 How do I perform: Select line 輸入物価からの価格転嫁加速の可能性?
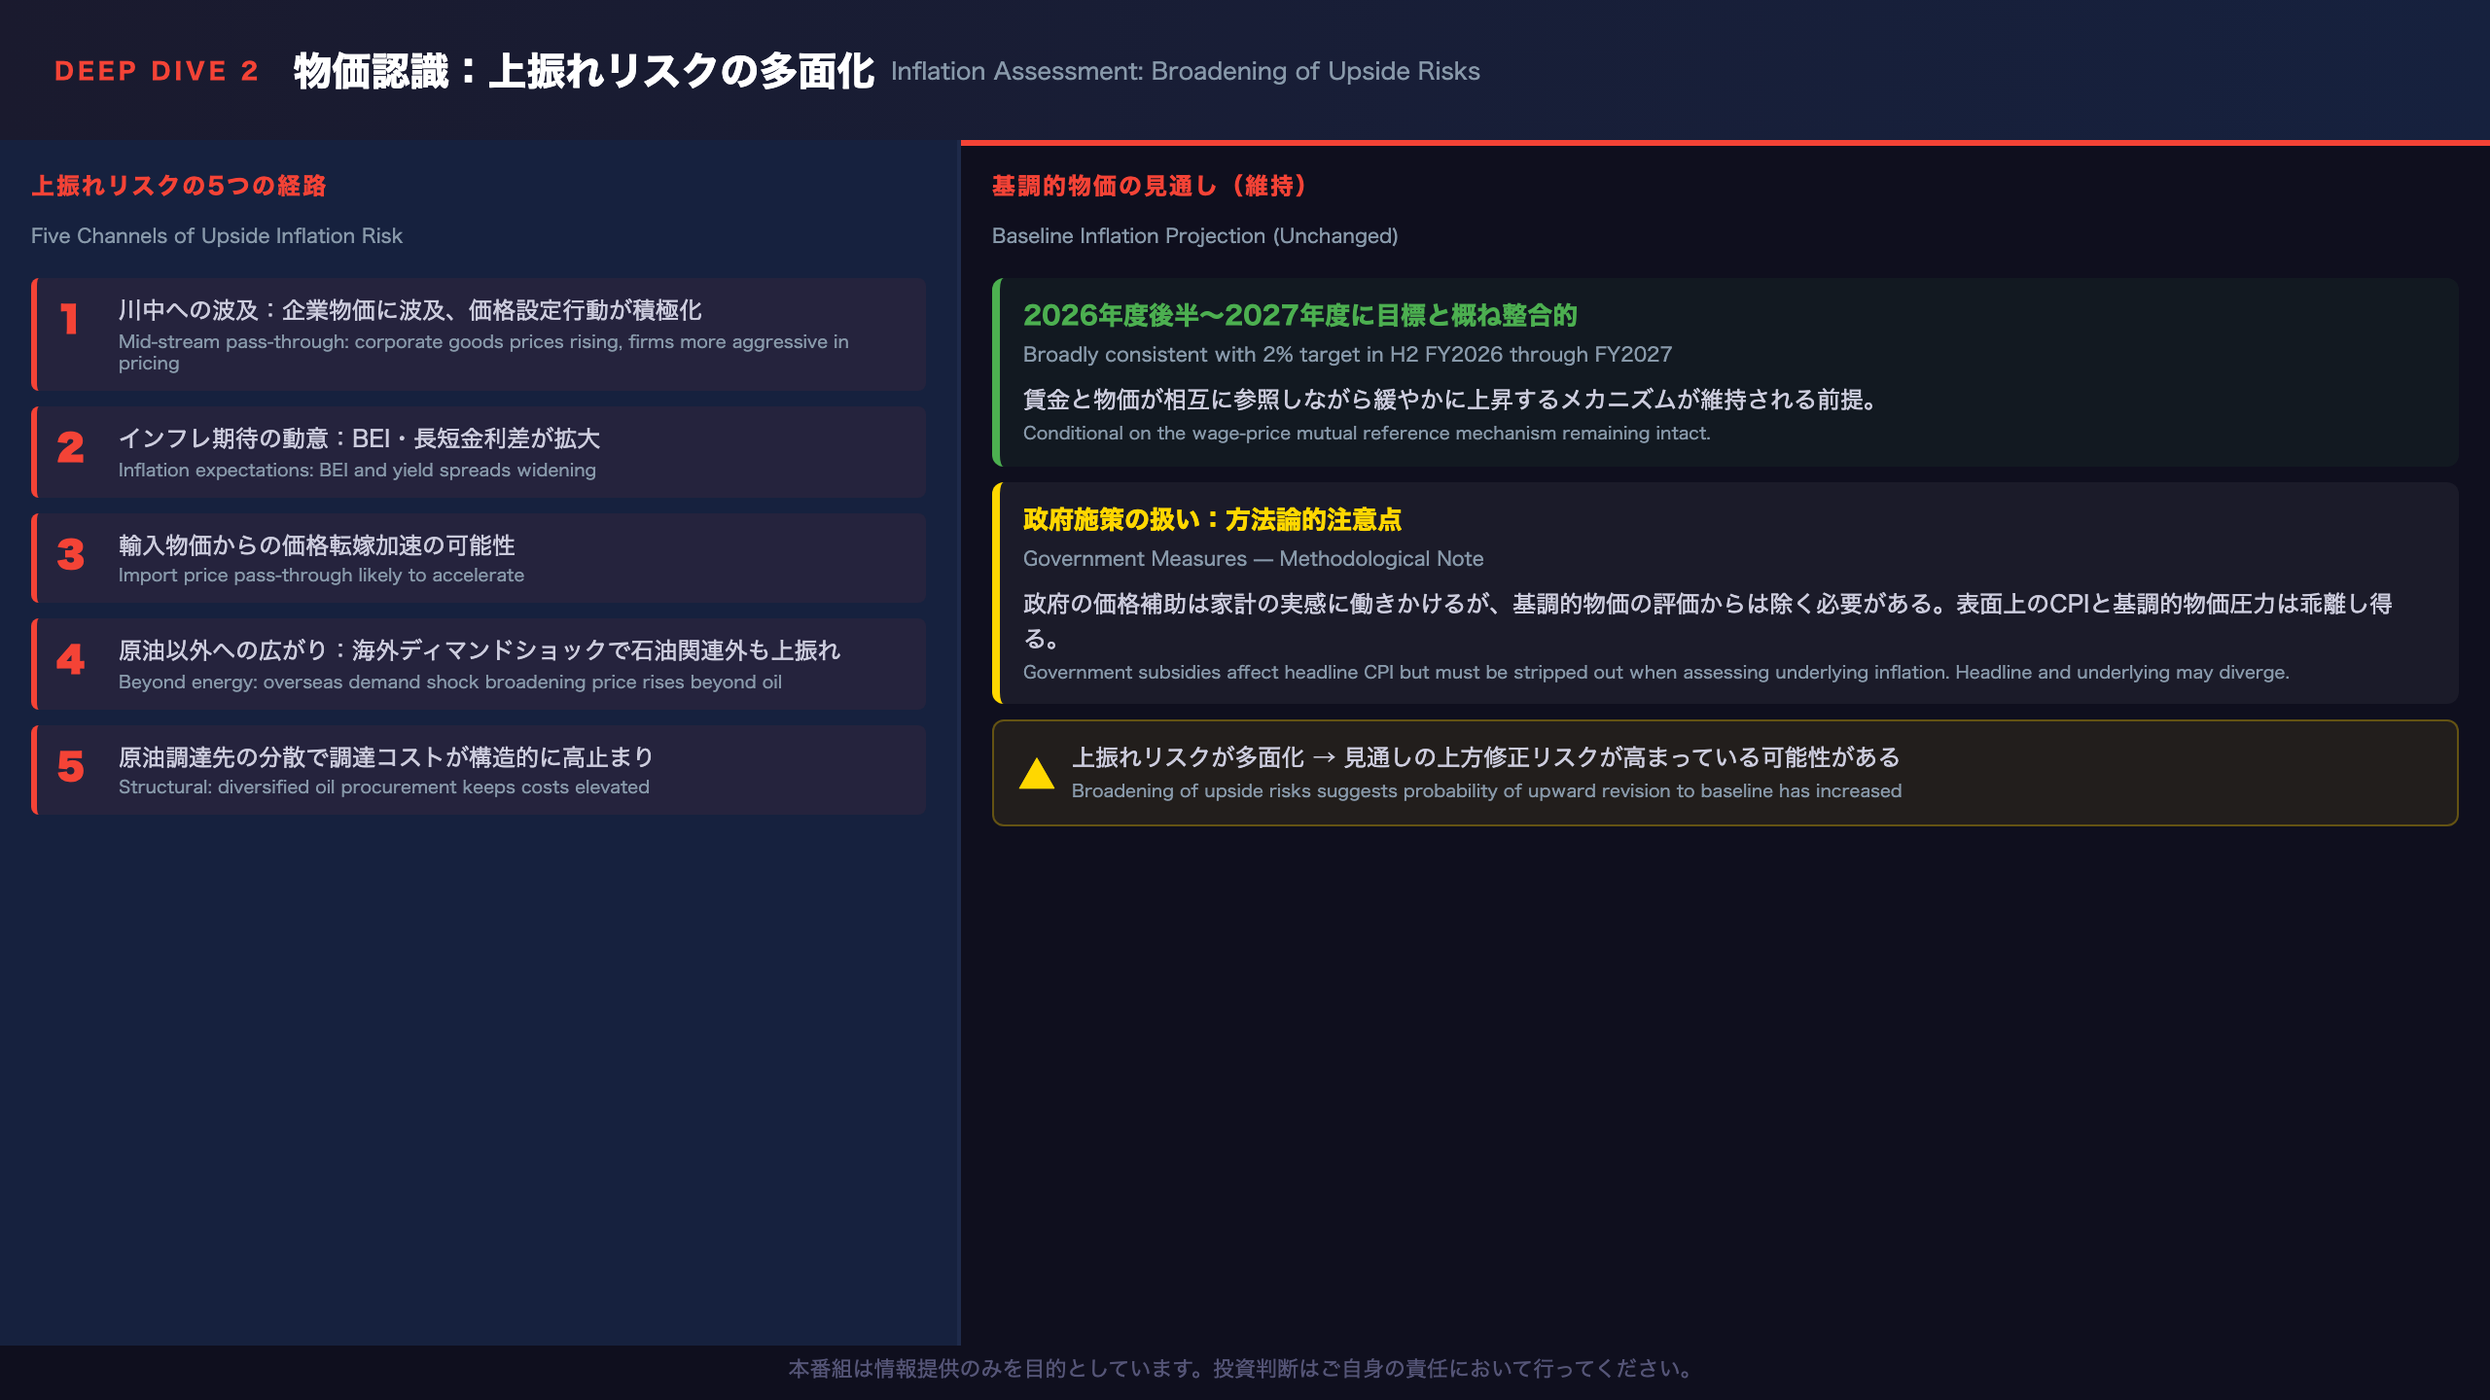click(317, 545)
